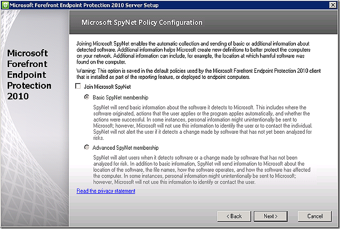This screenshot has height=229, width=340.
Task: Click the Forefront setup shield icon in title bar
Action: pyautogui.click(x=5, y=5)
